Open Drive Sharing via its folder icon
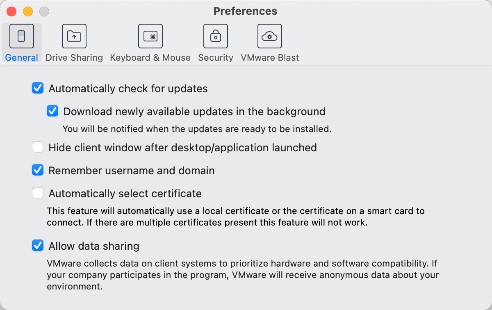Screen dimensions: 492x310 pos(74,36)
